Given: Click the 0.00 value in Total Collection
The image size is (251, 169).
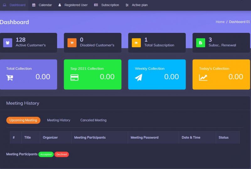Looking at the screenshot, I should 43,77.
